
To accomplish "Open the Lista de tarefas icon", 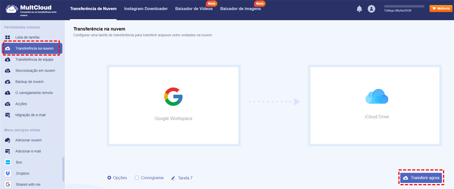I will coord(8,37).
